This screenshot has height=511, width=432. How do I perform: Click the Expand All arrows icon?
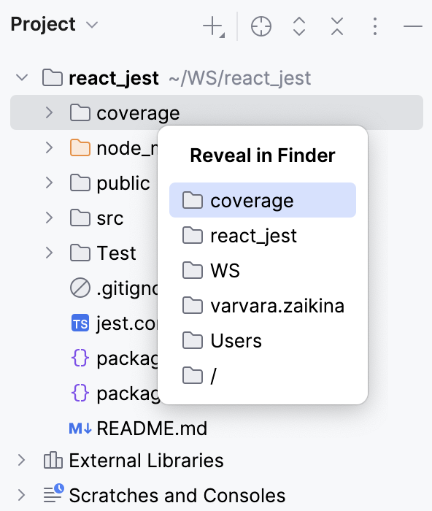pos(298,26)
